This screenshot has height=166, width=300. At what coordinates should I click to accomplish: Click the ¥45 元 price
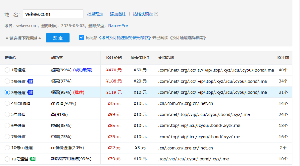click(114, 103)
